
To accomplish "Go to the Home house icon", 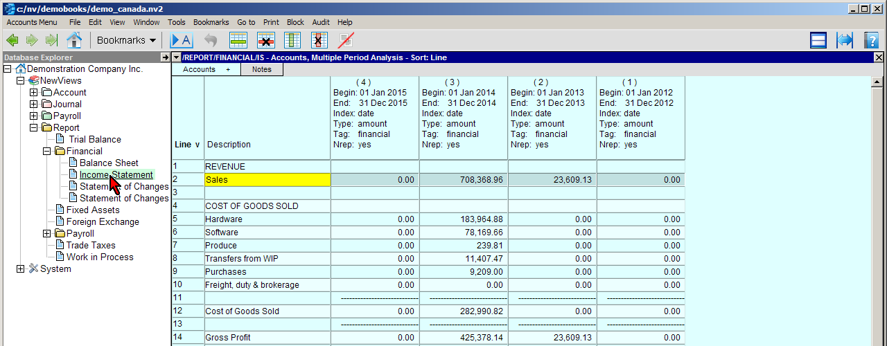I will point(73,40).
